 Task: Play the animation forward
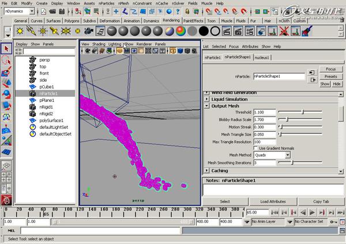click(x=312, y=212)
